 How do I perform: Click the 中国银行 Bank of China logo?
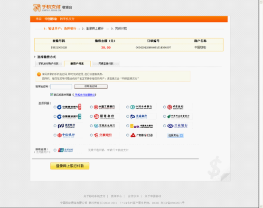pyautogui.click(x=175, y=107)
